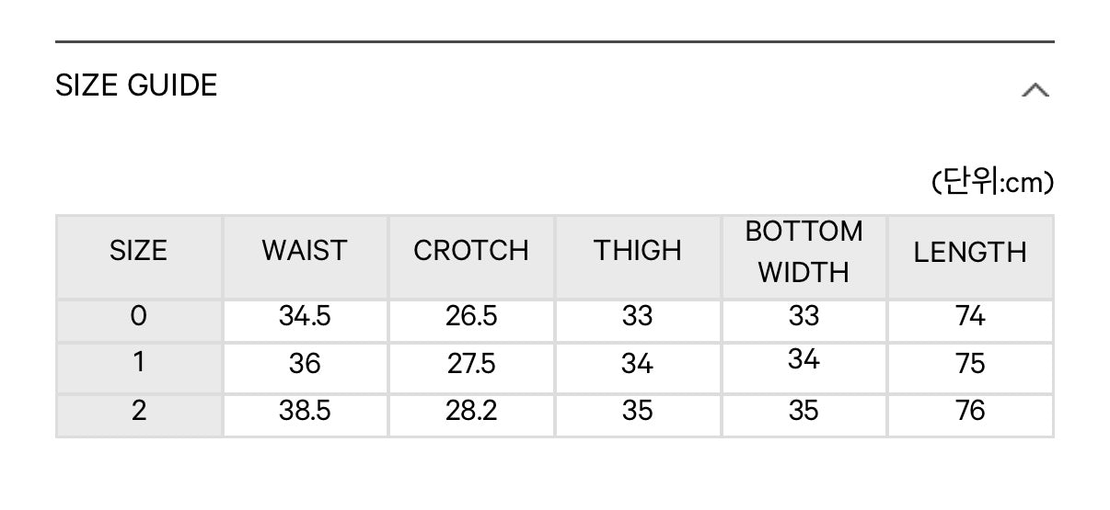1110x510 pixels.
Task: Click the SIZE GUIDE heading
Action: [136, 85]
